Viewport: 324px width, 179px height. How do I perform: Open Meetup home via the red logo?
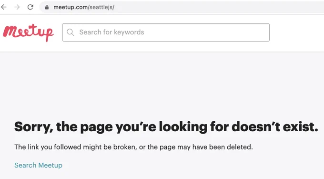click(28, 32)
